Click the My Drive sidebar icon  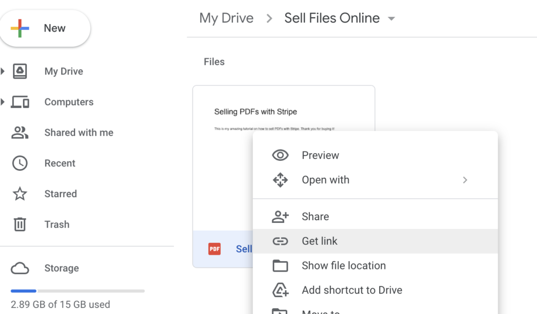coord(20,71)
